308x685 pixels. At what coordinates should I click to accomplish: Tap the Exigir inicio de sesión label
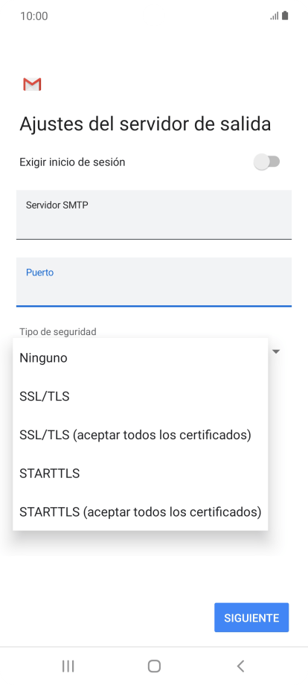coord(72,162)
